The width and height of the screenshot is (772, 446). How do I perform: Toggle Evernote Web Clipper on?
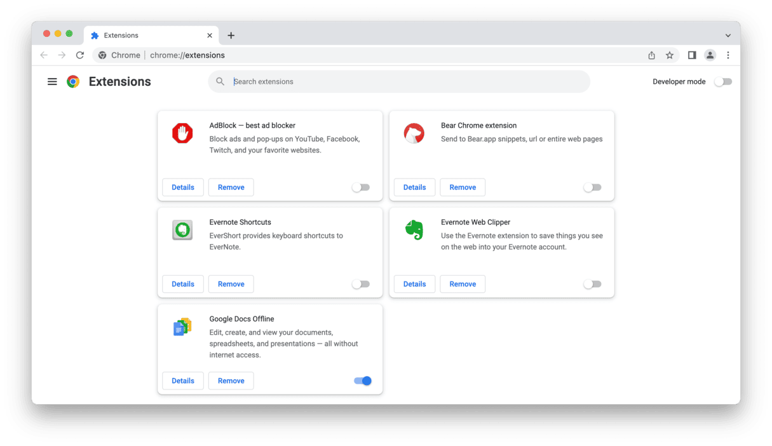coord(592,283)
